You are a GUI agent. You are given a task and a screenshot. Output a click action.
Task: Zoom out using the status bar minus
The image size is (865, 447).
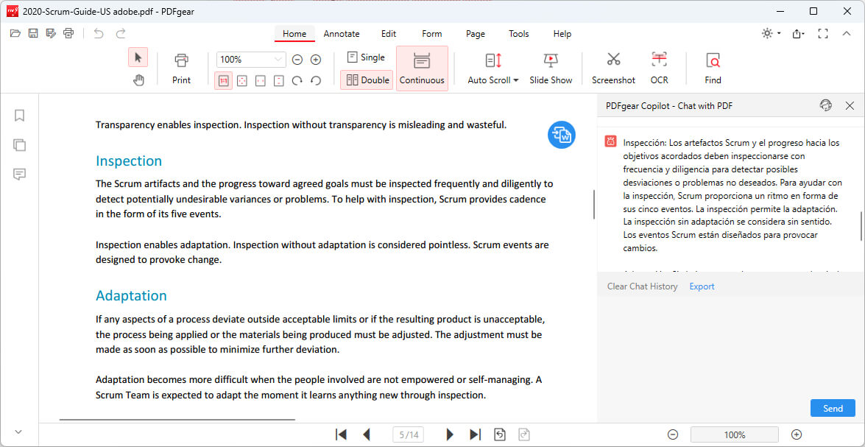click(672, 435)
